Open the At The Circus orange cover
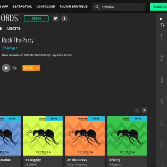 pos(85,136)
